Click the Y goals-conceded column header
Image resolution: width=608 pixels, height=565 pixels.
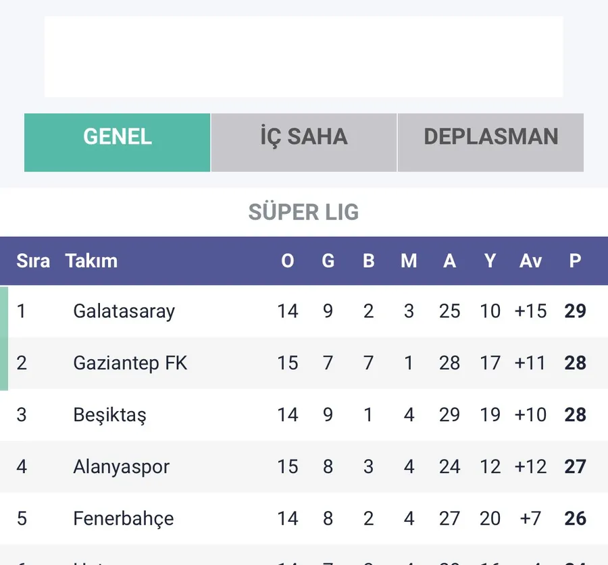coord(490,261)
